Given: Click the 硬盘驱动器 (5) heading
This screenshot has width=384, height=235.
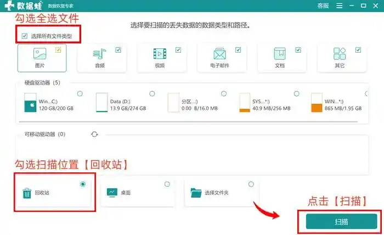Looking at the screenshot, I should pos(42,82).
